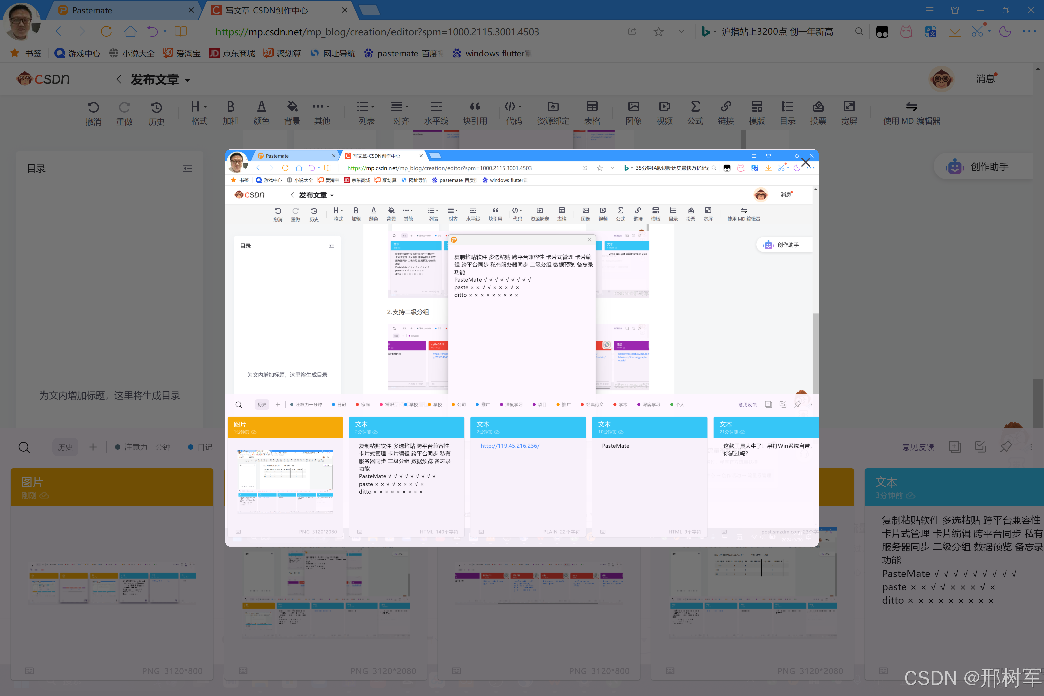Toggle the Pastemate pin window icon
Screen dimensions: 1044x696
pos(1006,447)
